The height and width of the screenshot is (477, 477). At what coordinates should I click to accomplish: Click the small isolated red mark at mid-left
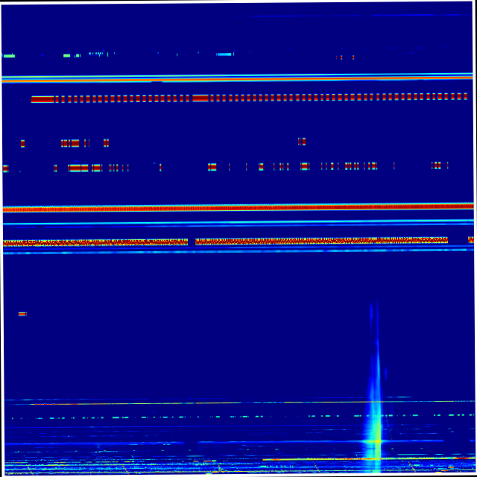[22, 314]
